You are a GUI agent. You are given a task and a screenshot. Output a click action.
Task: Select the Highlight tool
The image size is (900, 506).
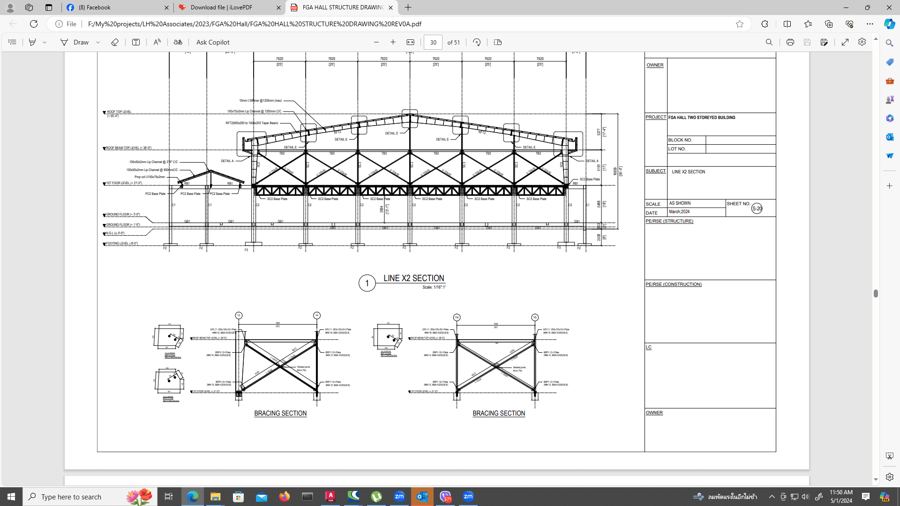(32, 42)
